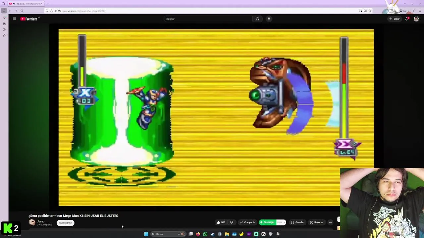Open YouTube notifications bell
The height and width of the screenshot is (238, 424).
(407, 19)
